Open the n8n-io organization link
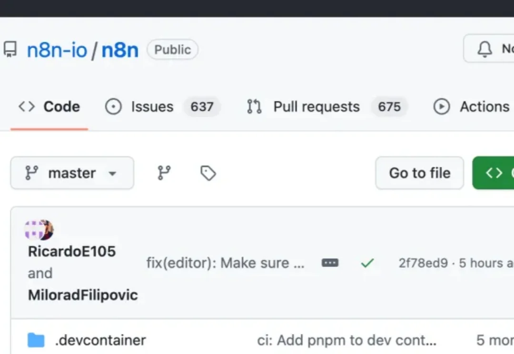Screen dimensions: 514x354 click(57, 50)
